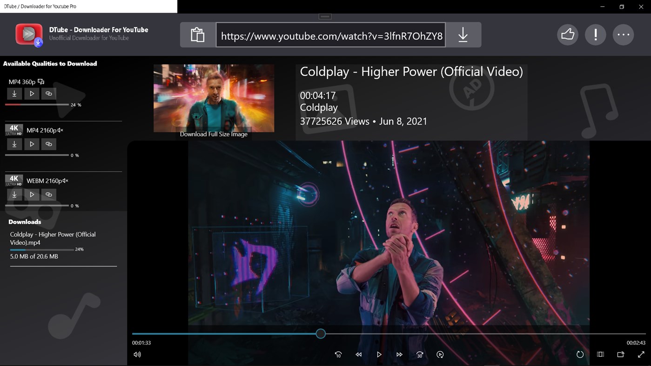Click the 00:04:17 duration text
Image resolution: width=651 pixels, height=366 pixels.
(x=318, y=95)
